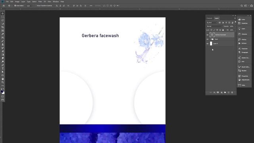Open the search icon at top right
Image resolution: width=254 pixels, height=143 pixels.
(242, 6)
